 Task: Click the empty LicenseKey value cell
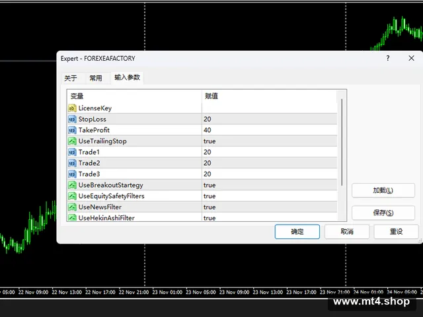click(270, 108)
